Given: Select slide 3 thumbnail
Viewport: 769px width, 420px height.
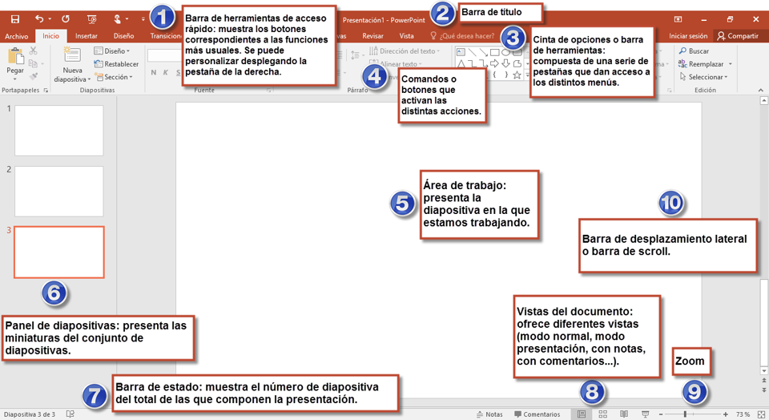Looking at the screenshot, I should pos(58,252).
